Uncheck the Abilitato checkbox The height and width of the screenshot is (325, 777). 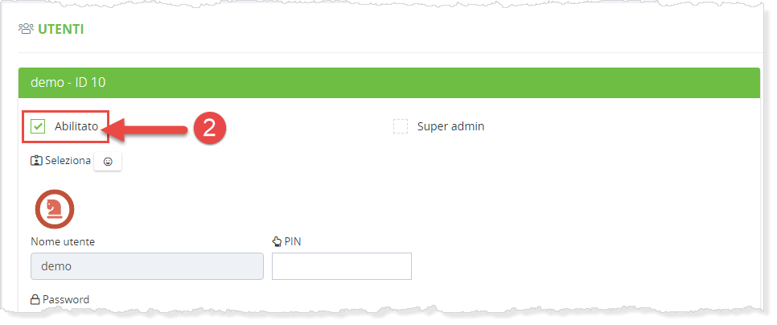38,126
